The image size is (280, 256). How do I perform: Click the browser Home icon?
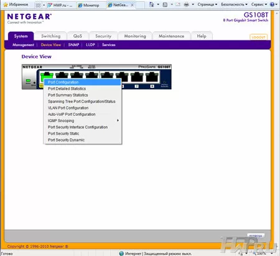pyautogui.click(x=152, y=4)
